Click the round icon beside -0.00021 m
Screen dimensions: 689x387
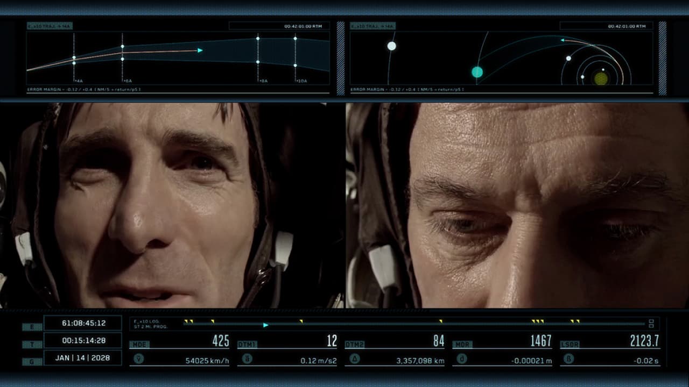pyautogui.click(x=462, y=359)
